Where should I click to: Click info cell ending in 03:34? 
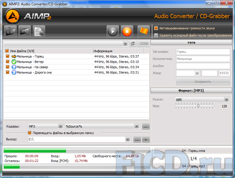click(116, 67)
